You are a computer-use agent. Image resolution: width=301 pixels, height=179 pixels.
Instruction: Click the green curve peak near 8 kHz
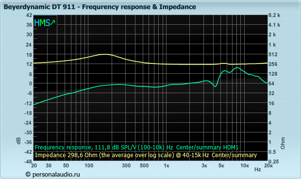coord(237,68)
